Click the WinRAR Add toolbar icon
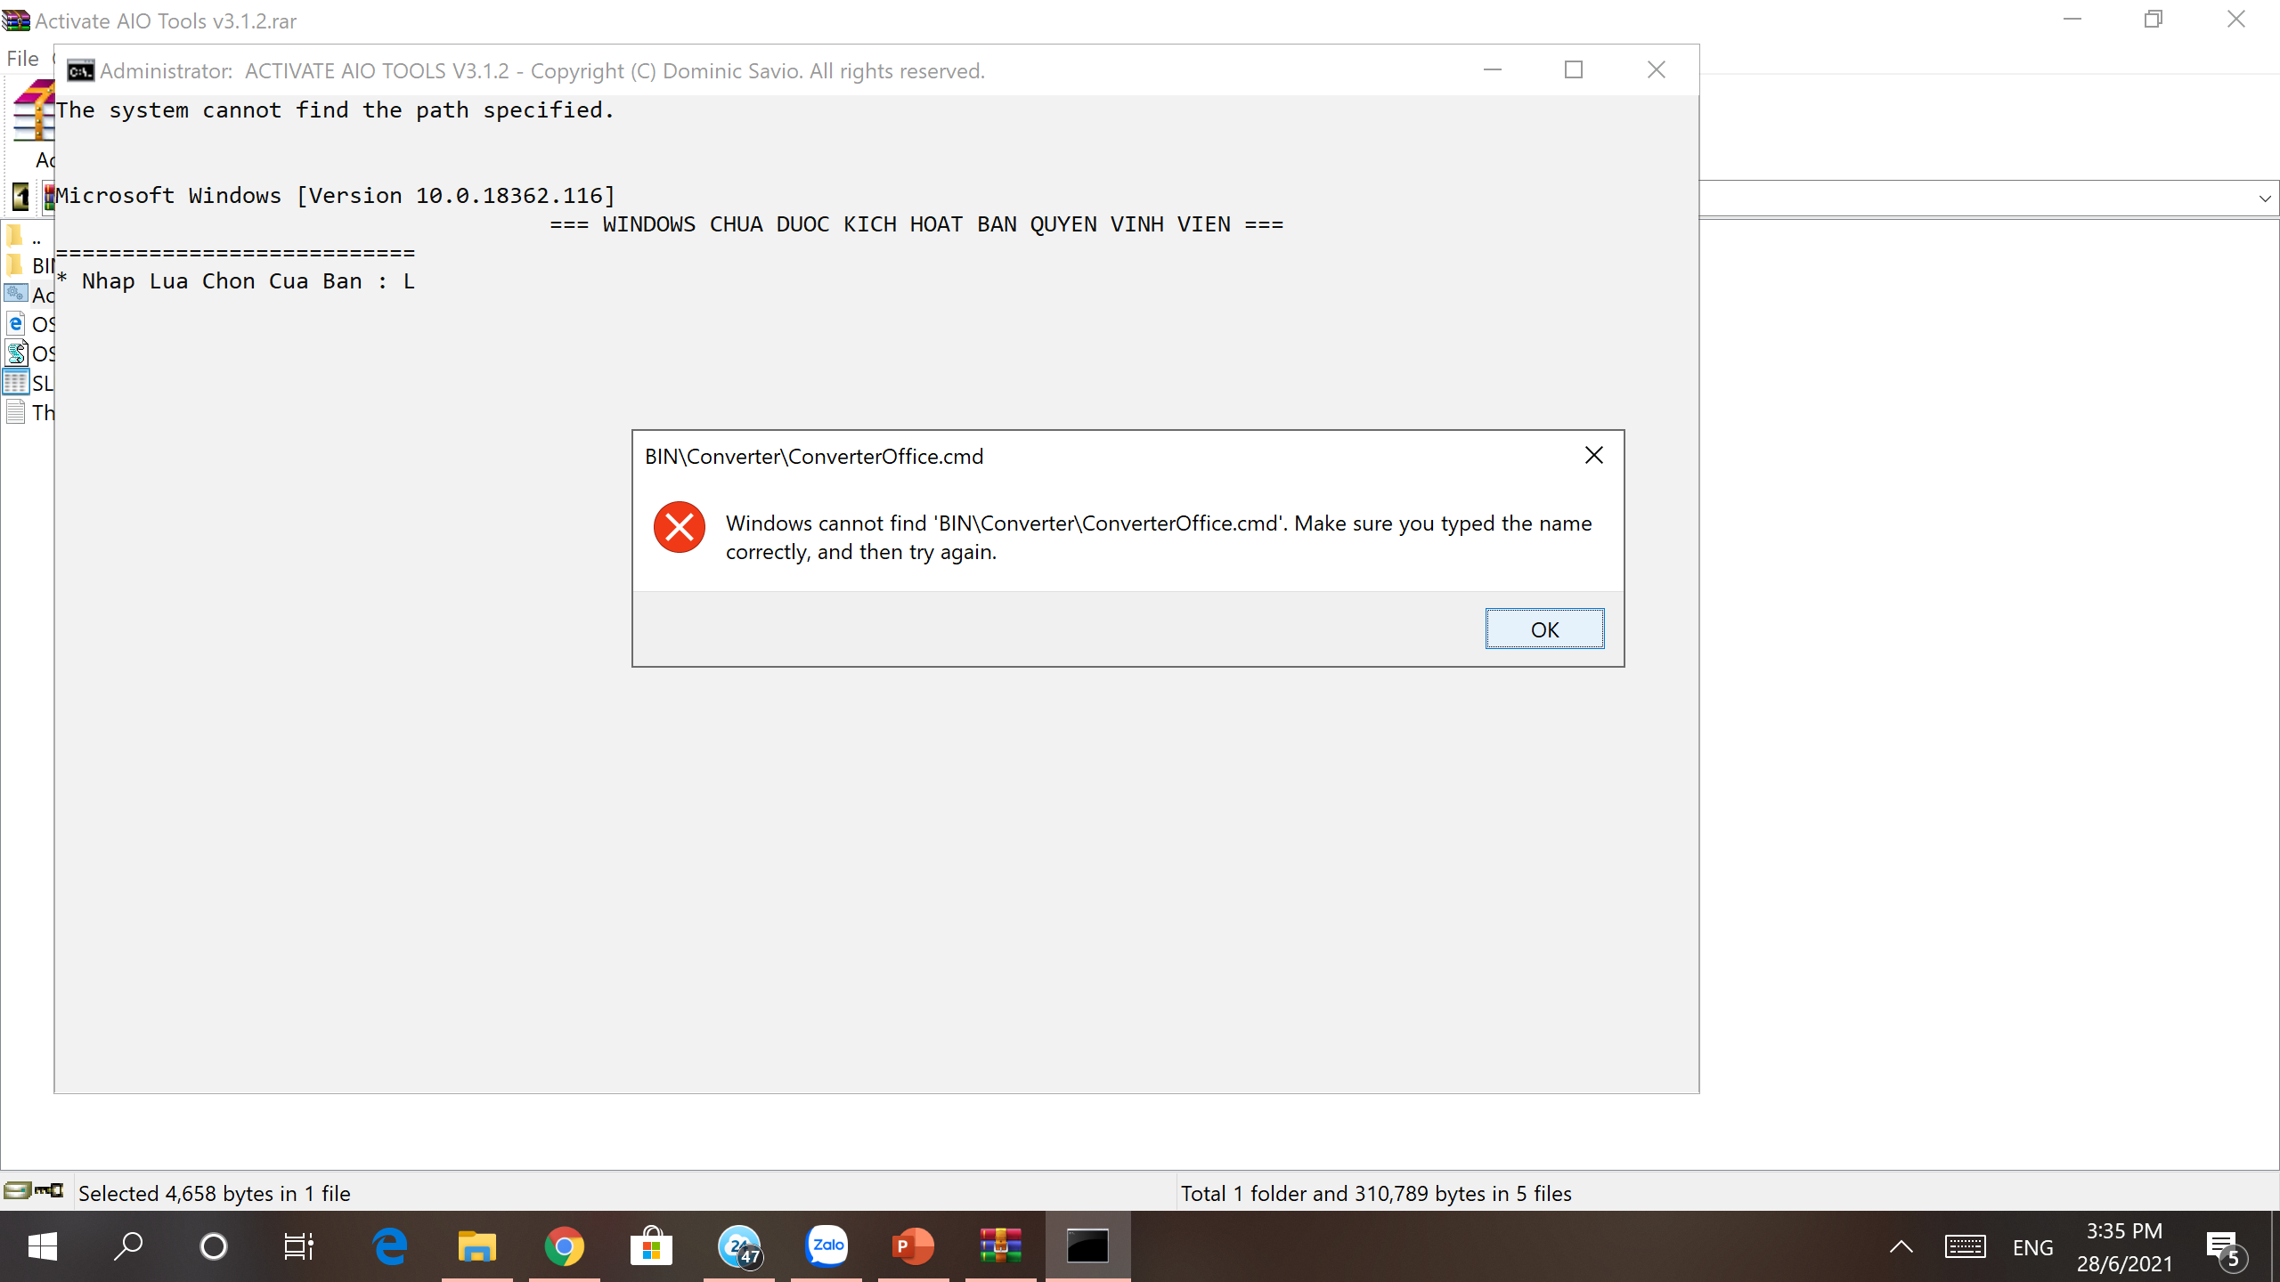 click(34, 110)
